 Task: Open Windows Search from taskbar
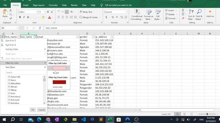13,120
